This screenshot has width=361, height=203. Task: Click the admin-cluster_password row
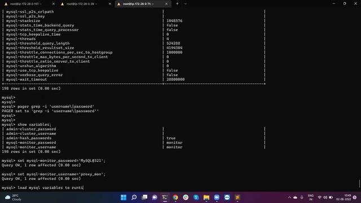point(134,129)
